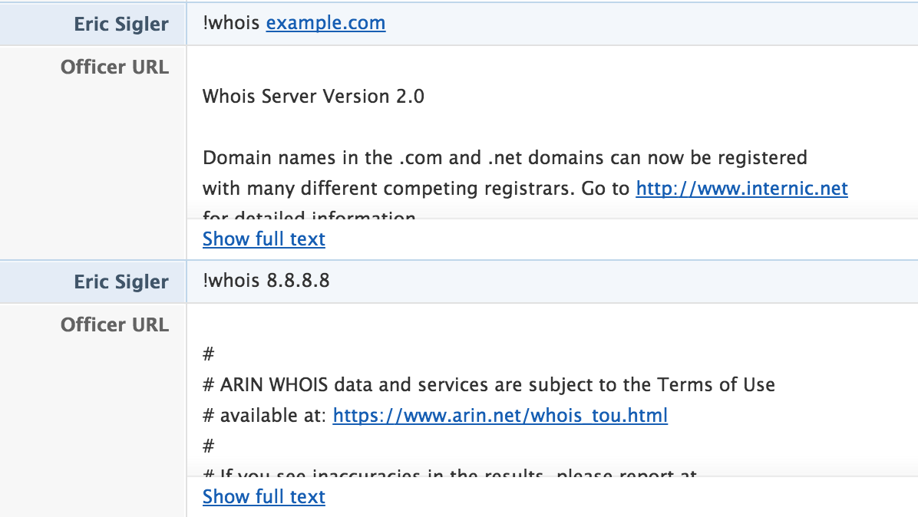The height and width of the screenshot is (517, 918).
Task: Click Officer URL label beside ARIN reply
Action: 114,324
